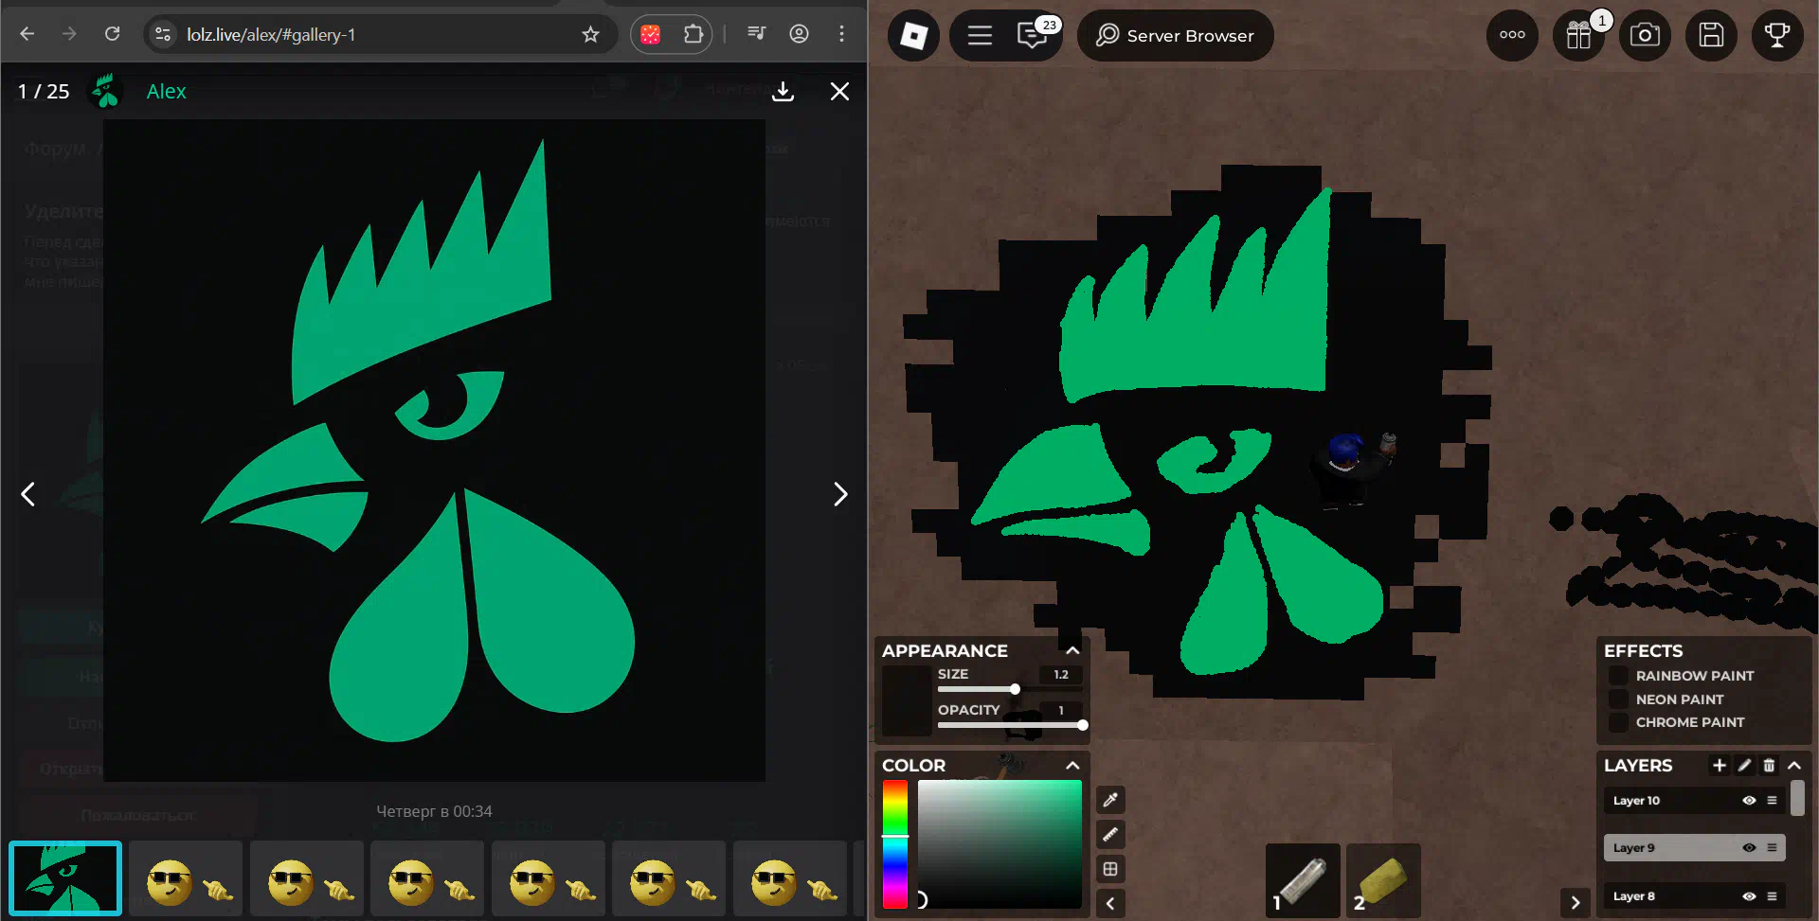Viewport: 1819px width, 921px height.
Task: Select the rooster logo gallery thumbnail
Action: (65, 878)
